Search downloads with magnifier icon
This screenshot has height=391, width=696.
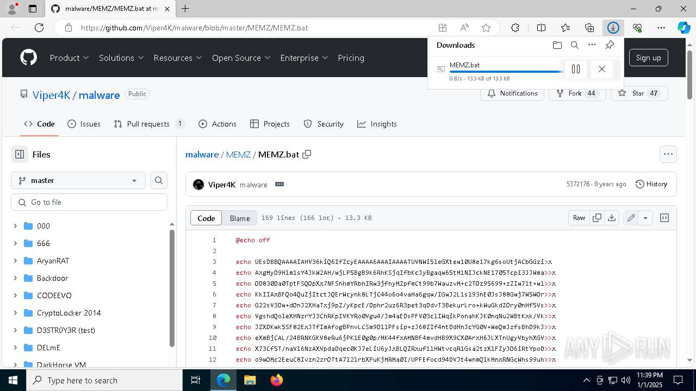574,45
